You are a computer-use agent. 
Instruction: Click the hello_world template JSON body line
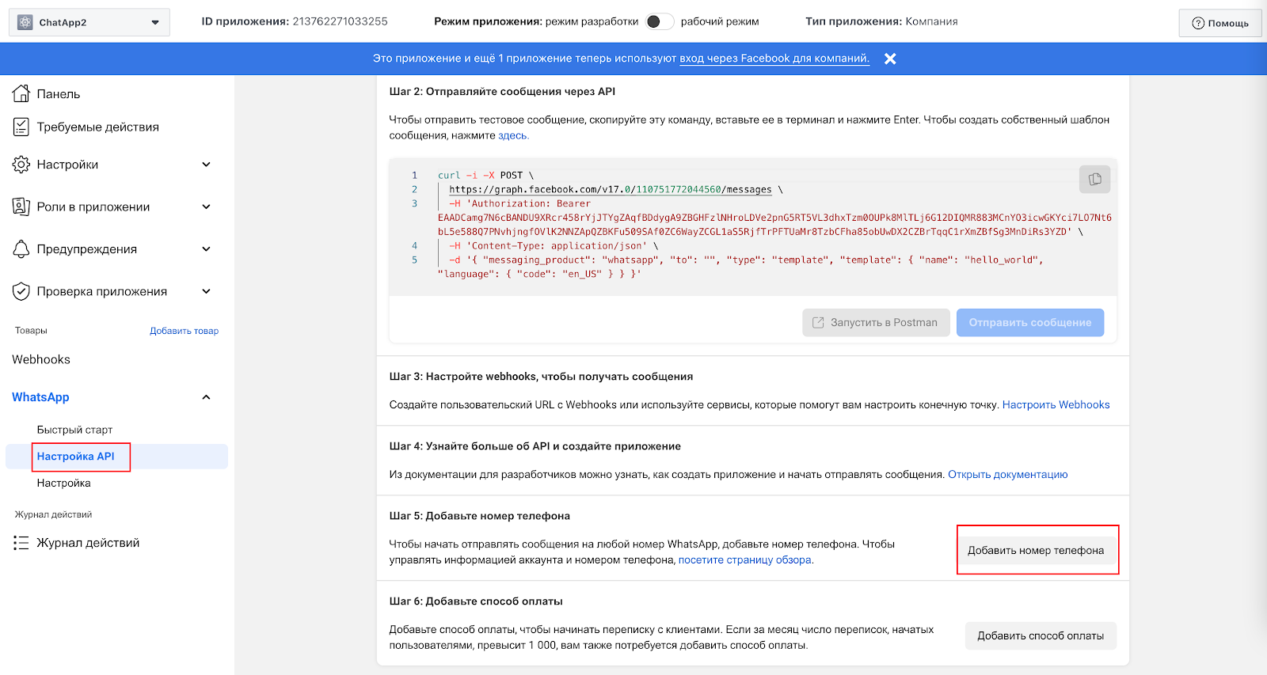click(740, 267)
